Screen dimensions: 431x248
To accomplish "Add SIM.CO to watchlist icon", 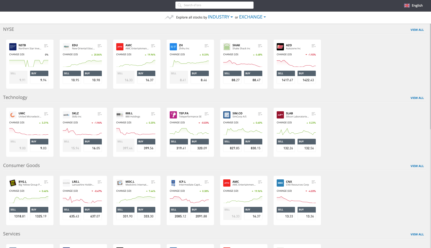I will point(260,114).
